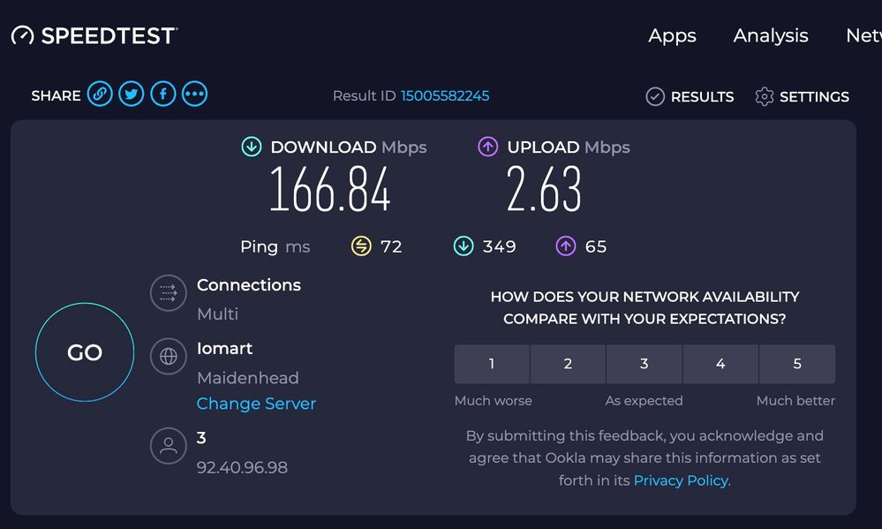
Task: Rate network availability as 1
Action: 492,364
